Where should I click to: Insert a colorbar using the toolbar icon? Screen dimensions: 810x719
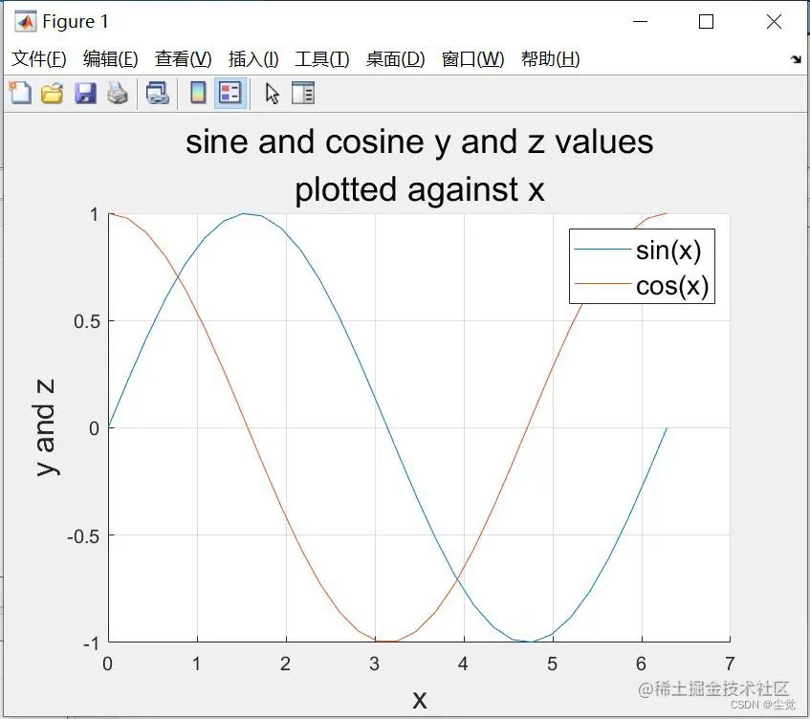coord(198,94)
